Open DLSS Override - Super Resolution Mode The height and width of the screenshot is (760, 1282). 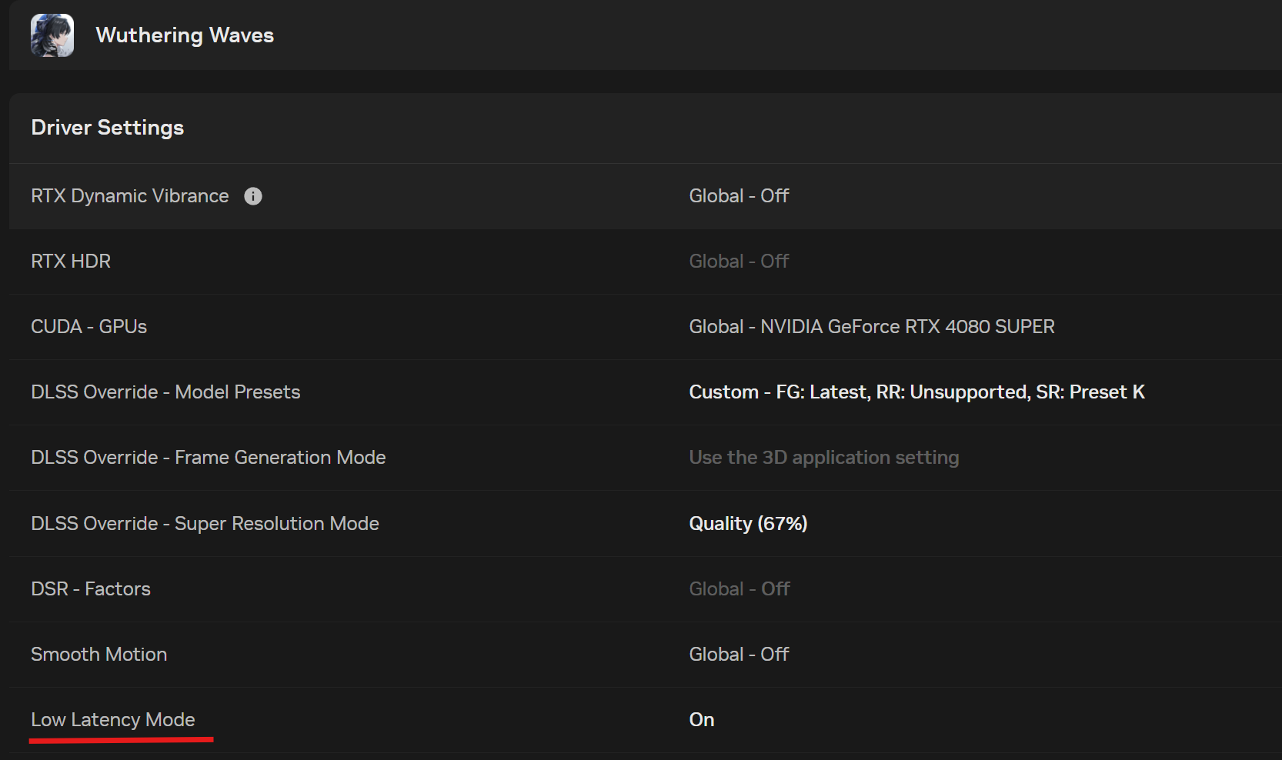(205, 524)
